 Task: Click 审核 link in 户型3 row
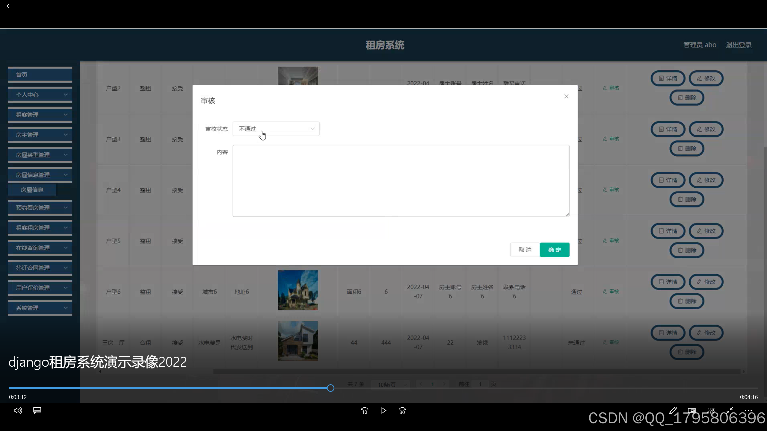tap(611, 139)
